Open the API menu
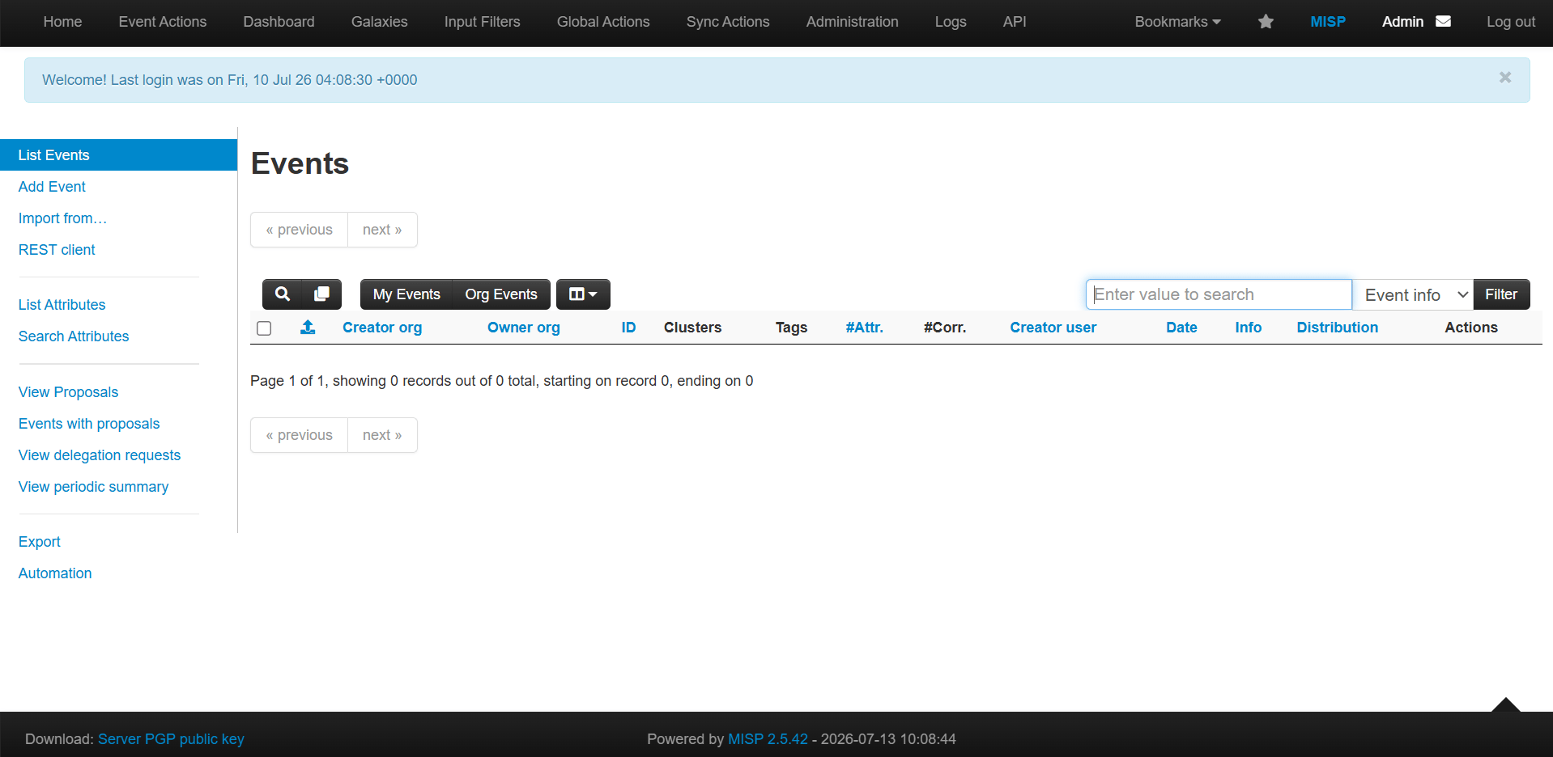1553x757 pixels. pyautogui.click(x=1015, y=22)
